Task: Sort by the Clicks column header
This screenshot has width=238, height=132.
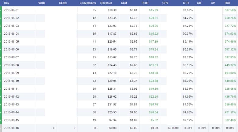Action: (63, 3)
